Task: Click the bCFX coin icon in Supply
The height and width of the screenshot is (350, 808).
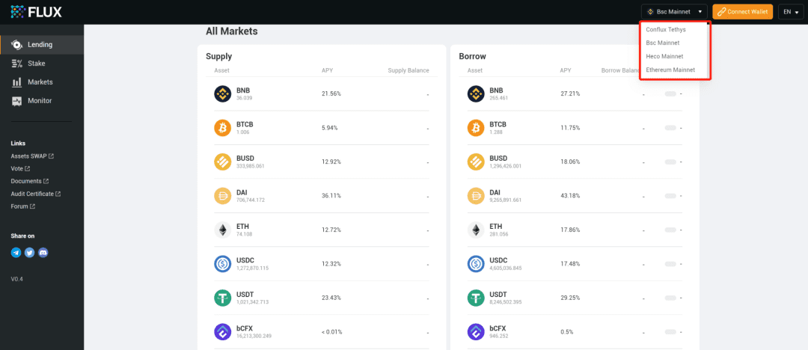Action: (x=223, y=332)
